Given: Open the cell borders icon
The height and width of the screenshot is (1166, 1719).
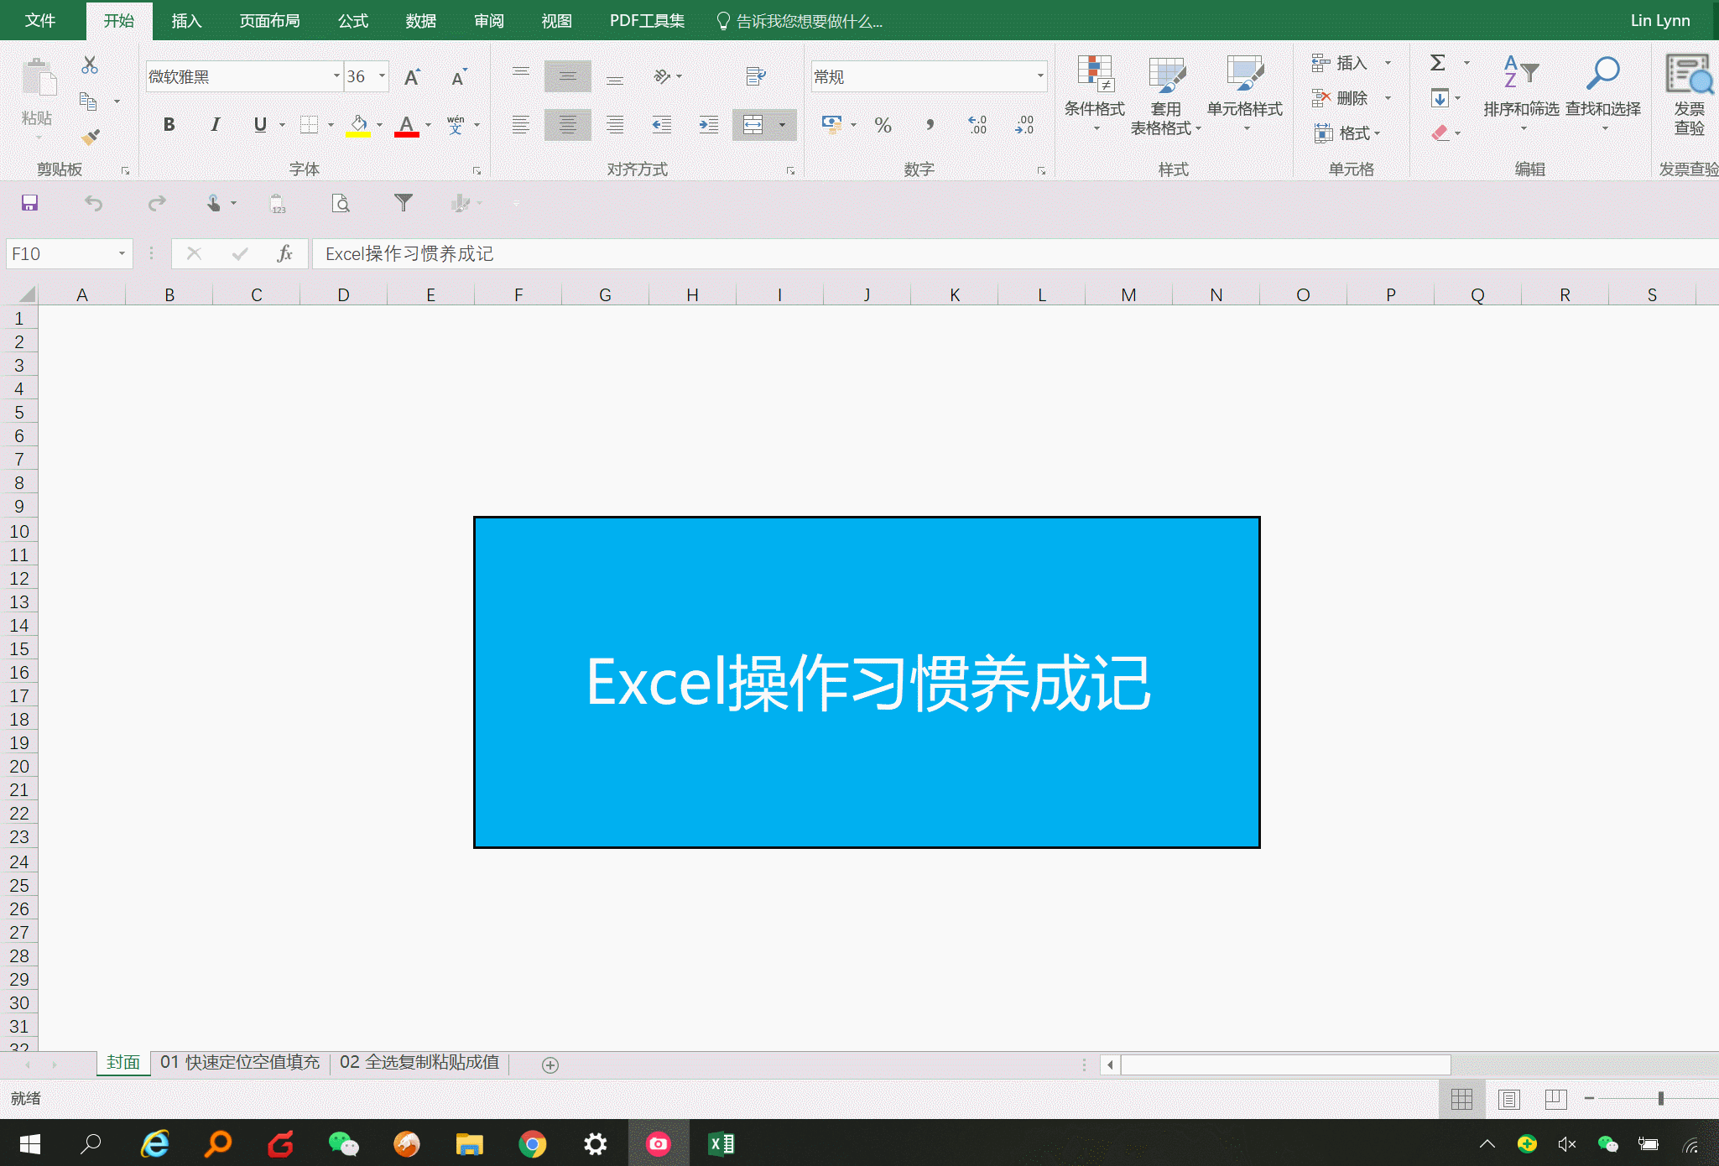Looking at the screenshot, I should (x=309, y=125).
